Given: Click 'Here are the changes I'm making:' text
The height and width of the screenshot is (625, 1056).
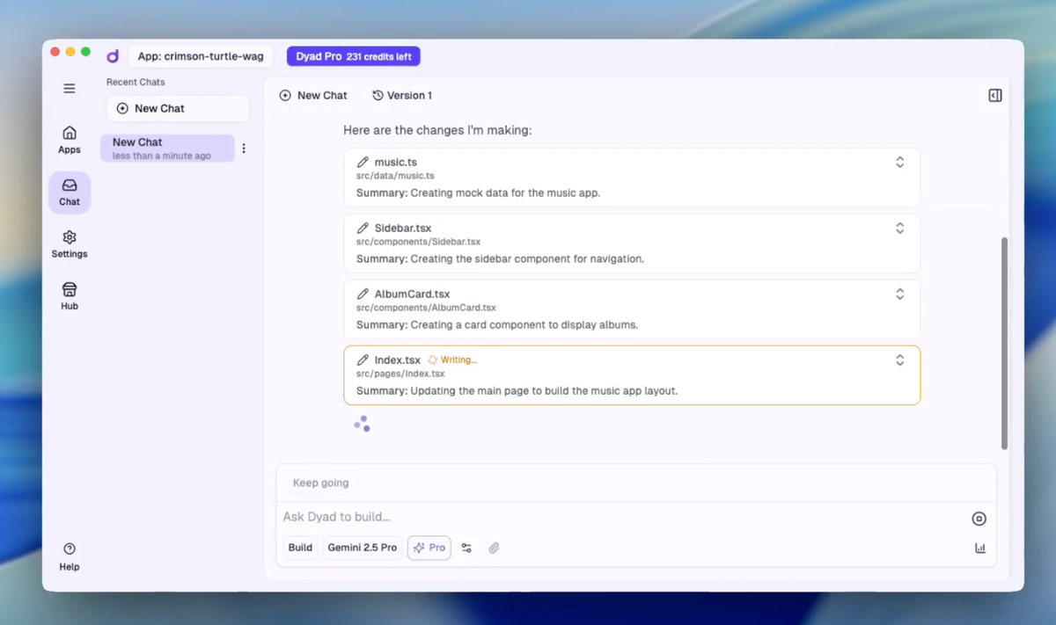Looking at the screenshot, I should [x=437, y=130].
